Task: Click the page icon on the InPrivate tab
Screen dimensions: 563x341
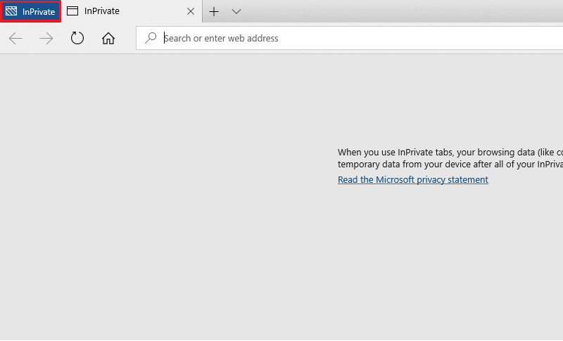Action: click(72, 11)
